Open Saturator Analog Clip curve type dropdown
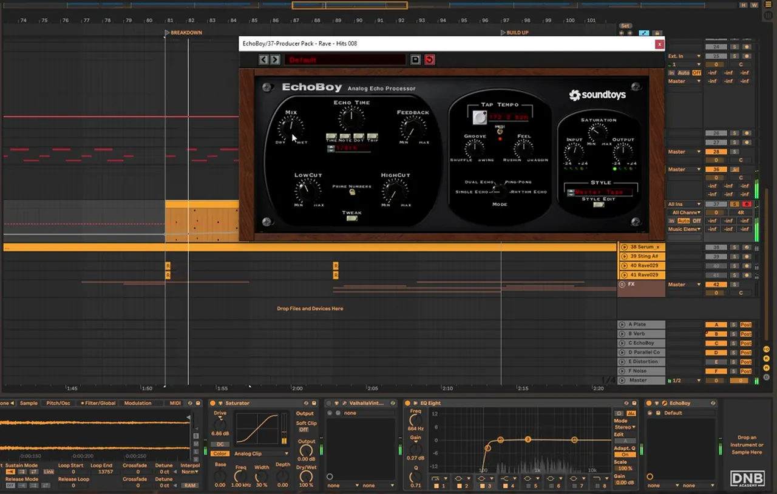 (261, 453)
